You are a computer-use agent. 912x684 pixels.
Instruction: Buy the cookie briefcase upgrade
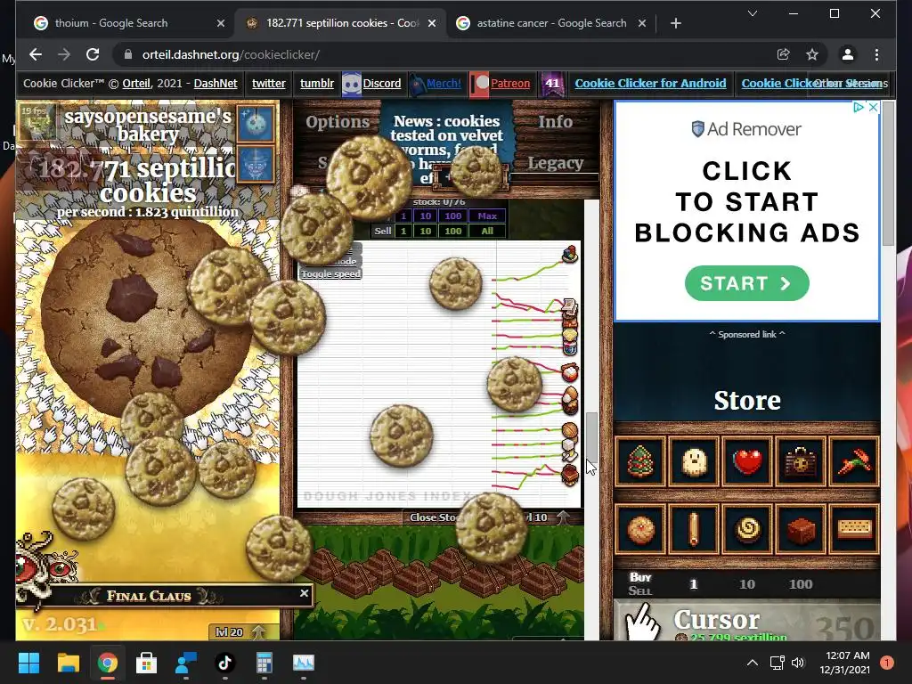[x=801, y=462]
